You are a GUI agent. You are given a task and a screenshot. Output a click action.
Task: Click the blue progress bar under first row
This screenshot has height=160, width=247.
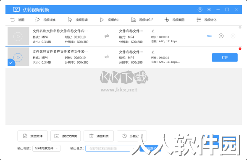(38, 46)
